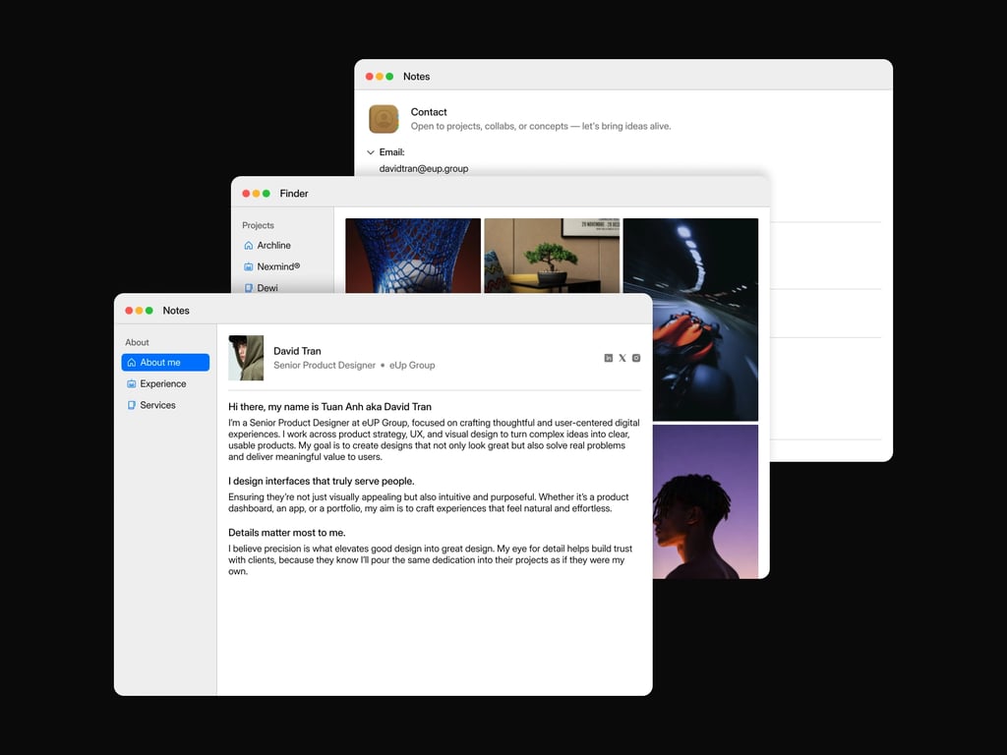
Task: Maximize the back Contact Notes window
Action: click(x=389, y=77)
